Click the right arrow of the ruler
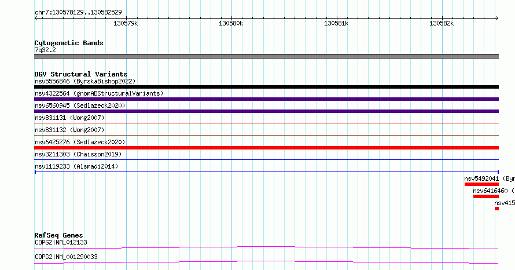Image resolution: width=515 pixels, height=270 pixels. click(496, 18)
